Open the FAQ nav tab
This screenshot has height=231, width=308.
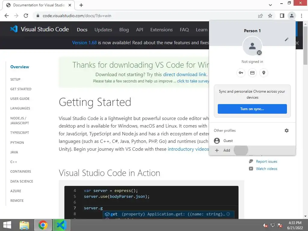(184, 30)
